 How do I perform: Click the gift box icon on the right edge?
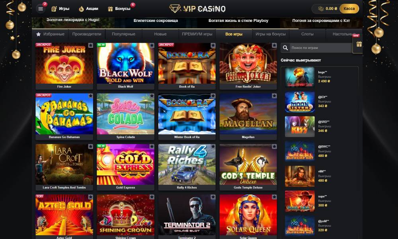[359, 44]
